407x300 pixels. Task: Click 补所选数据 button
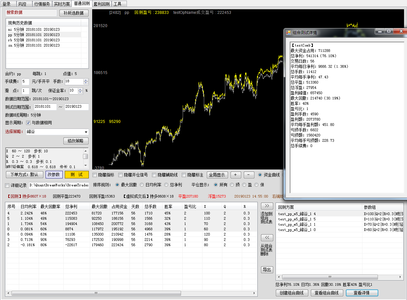coord(74,13)
